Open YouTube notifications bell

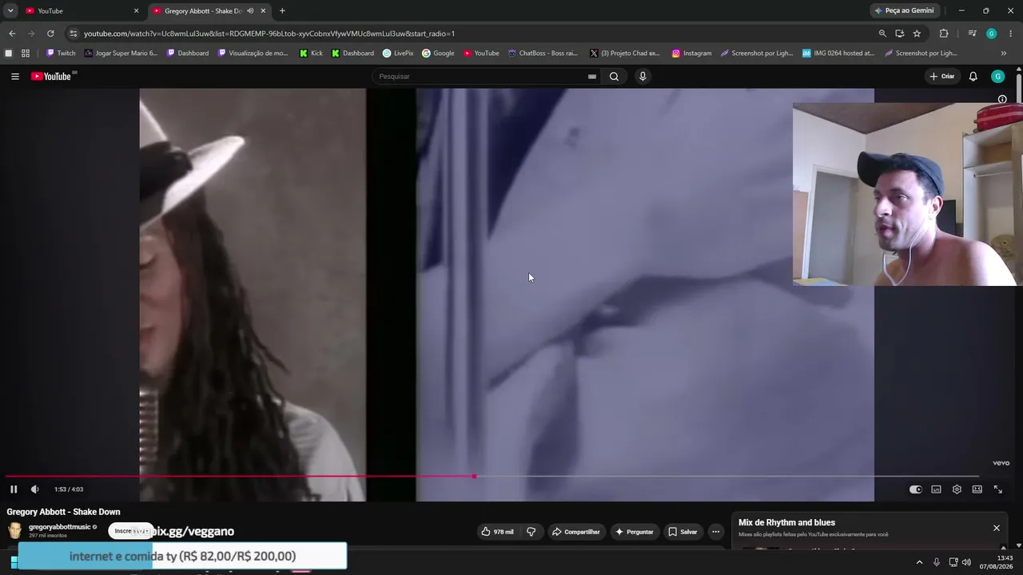click(973, 77)
